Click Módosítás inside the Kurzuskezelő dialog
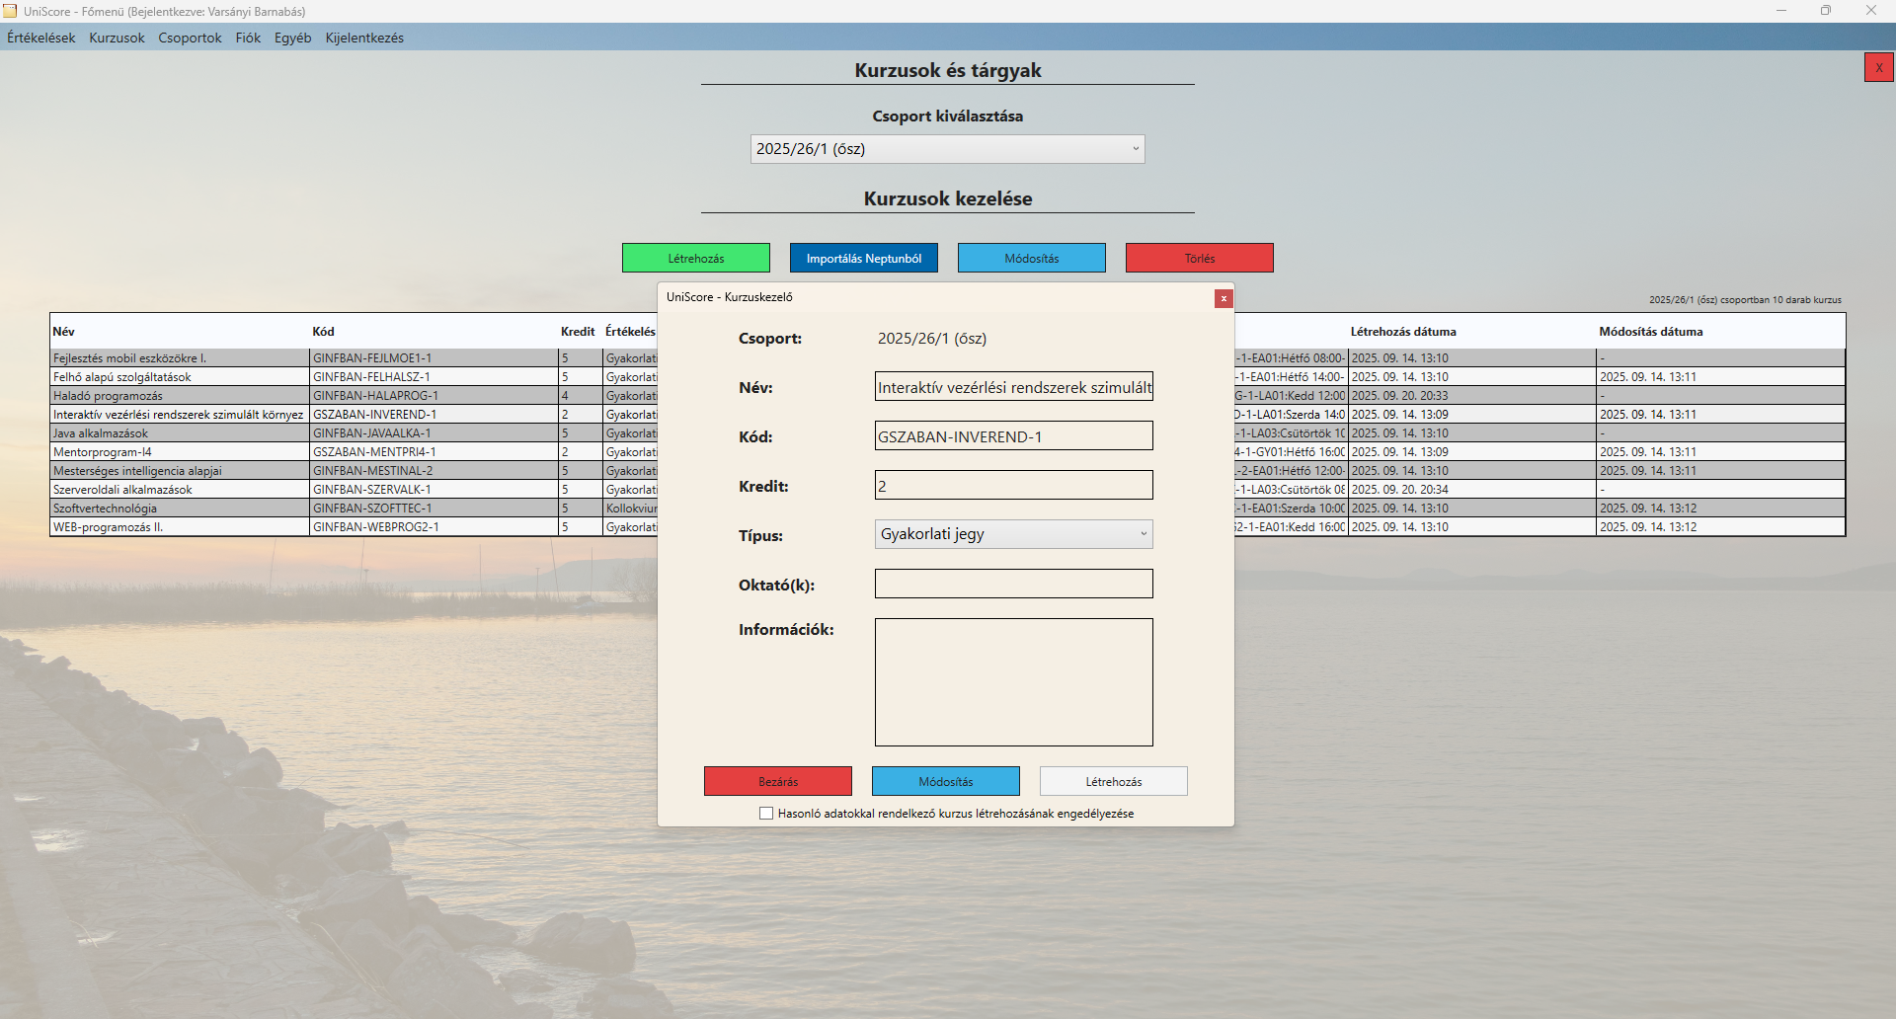The image size is (1896, 1019). click(x=945, y=781)
